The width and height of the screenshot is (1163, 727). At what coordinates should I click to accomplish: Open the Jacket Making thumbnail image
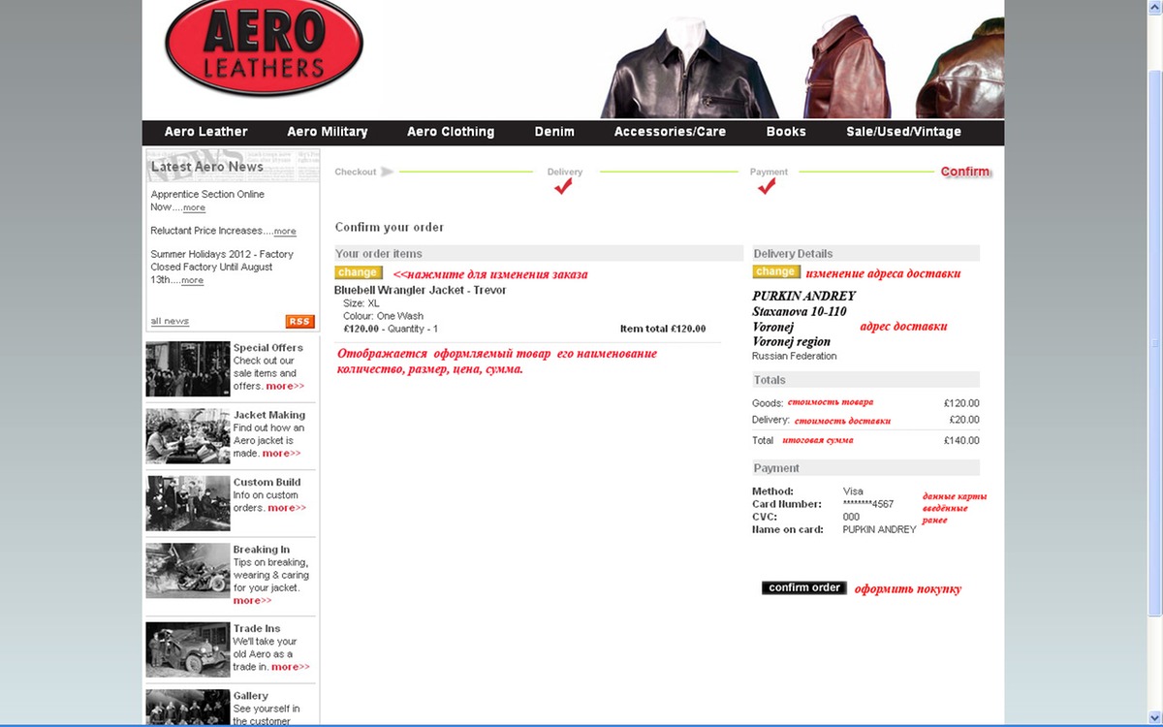[188, 436]
